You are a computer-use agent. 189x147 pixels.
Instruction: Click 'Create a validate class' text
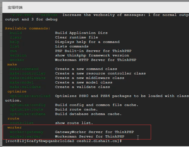coord(82,87)
